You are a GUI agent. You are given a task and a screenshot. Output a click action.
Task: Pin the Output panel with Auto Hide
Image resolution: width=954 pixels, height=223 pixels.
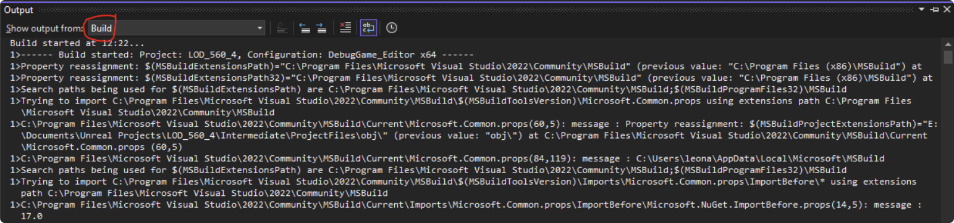pos(935,10)
